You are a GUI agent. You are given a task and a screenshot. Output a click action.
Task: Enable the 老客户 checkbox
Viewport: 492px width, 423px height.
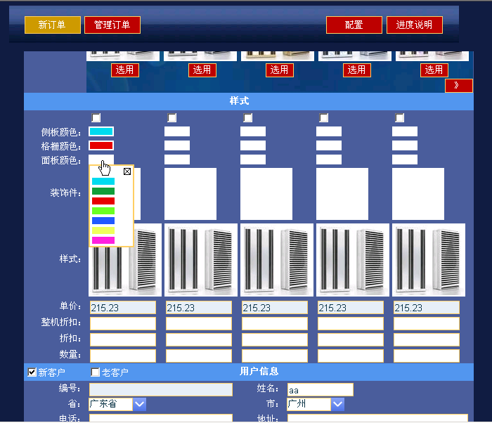(x=96, y=372)
